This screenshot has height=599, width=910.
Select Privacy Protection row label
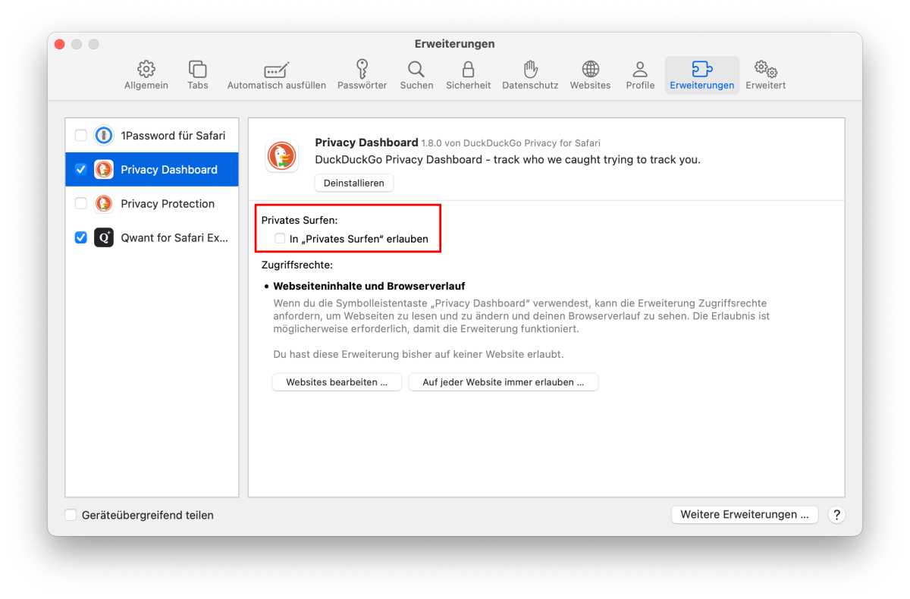tap(168, 204)
